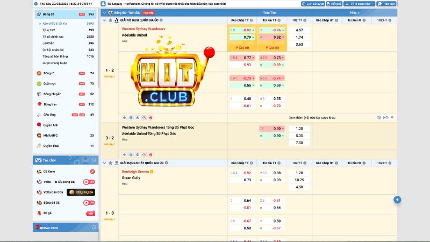Open Đá gà game

pos(66,213)
